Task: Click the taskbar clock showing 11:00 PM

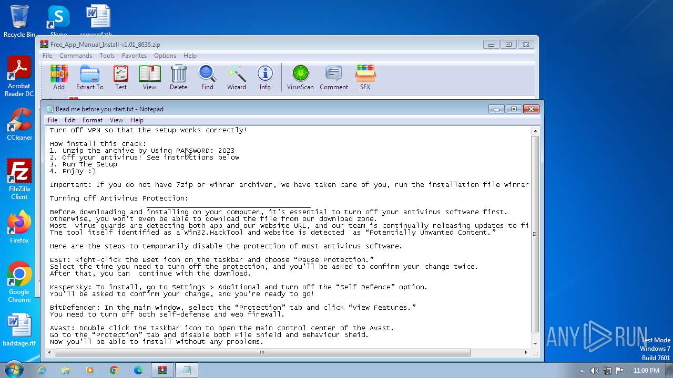Action: point(646,370)
